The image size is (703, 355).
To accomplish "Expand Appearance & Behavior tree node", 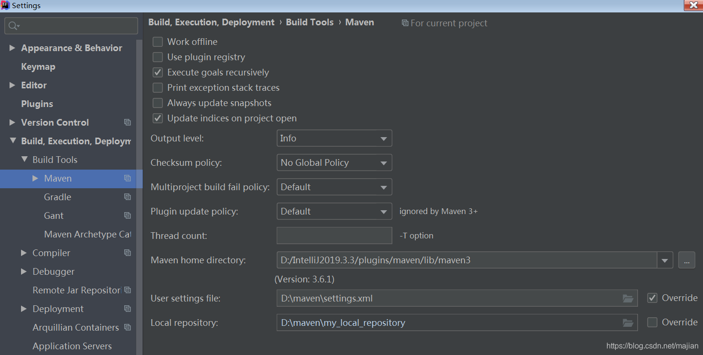I will 12,48.
